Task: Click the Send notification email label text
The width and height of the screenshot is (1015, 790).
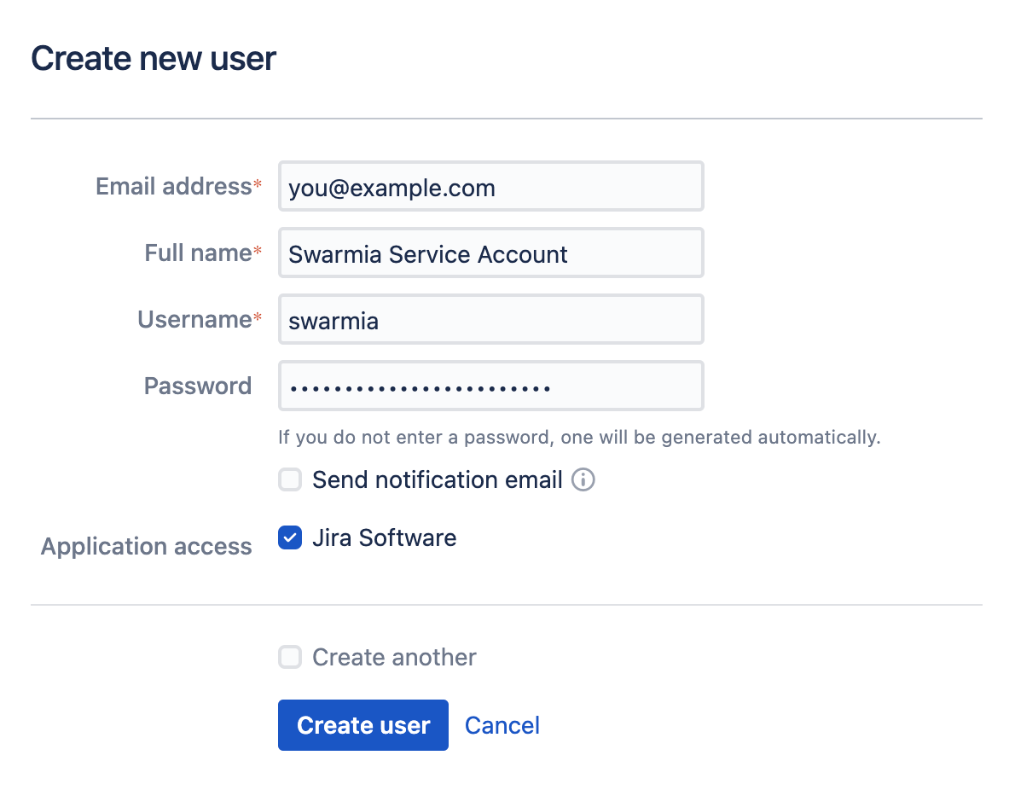Action: click(x=437, y=479)
